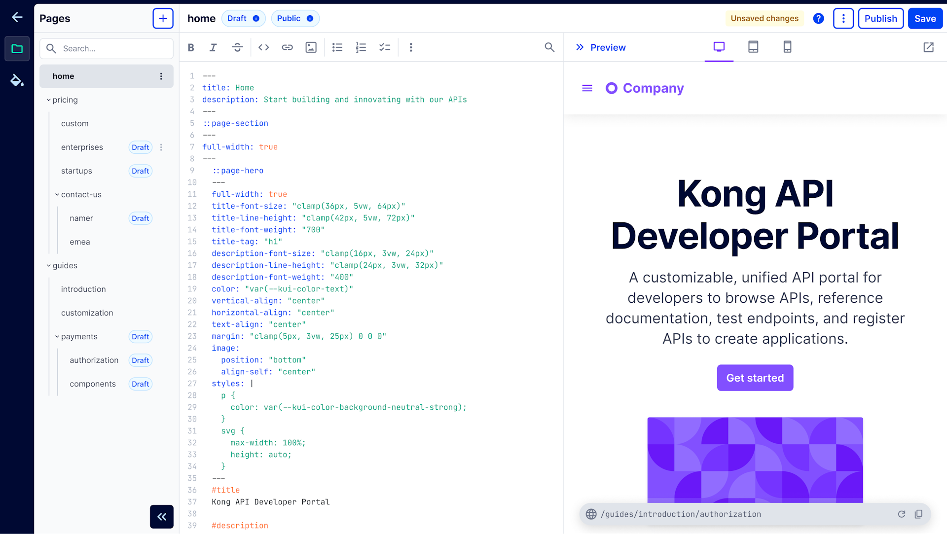947x534 pixels.
Task: Toggle bold formatting in the editor toolbar
Action: point(191,47)
